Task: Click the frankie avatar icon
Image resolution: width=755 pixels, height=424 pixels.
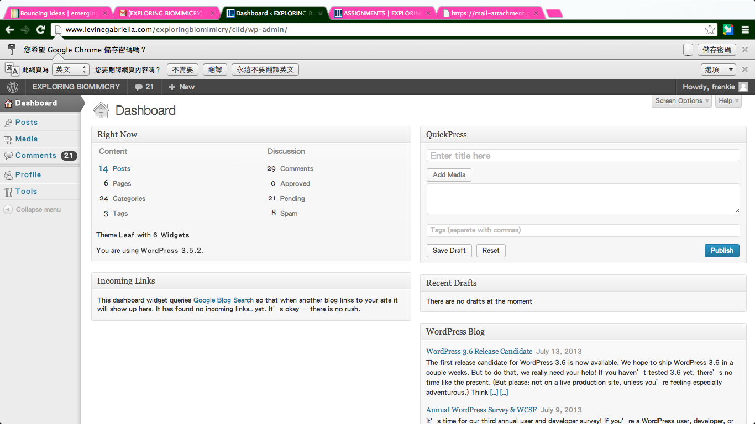Action: tap(743, 87)
